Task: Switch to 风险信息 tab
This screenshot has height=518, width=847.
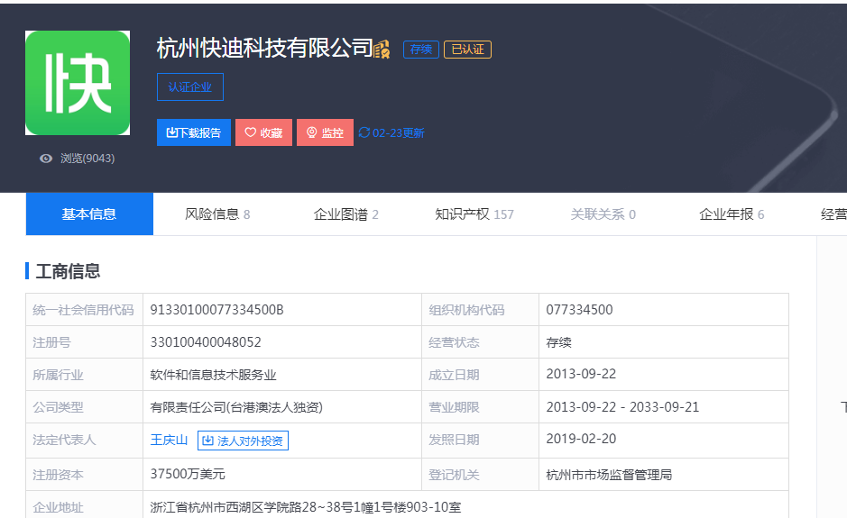Action: pyautogui.click(x=217, y=214)
